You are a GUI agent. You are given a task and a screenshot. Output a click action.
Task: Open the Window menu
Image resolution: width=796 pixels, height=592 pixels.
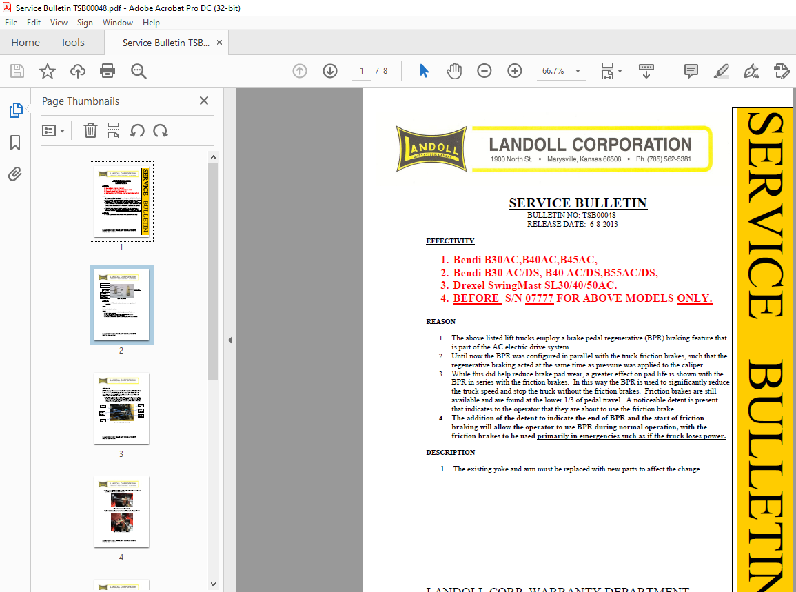tap(118, 22)
